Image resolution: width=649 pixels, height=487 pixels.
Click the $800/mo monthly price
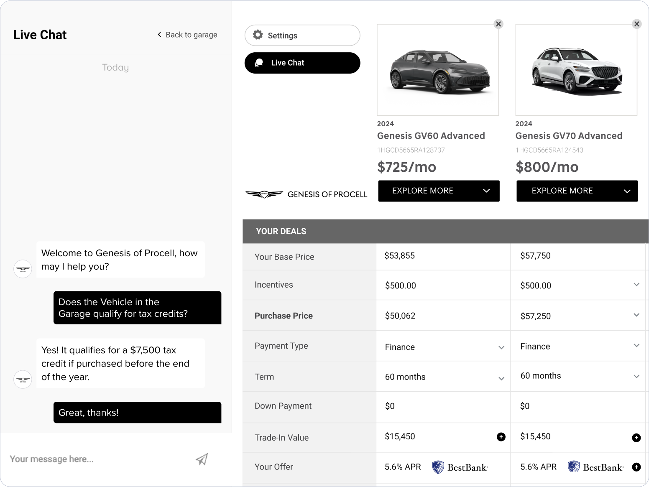point(547,167)
